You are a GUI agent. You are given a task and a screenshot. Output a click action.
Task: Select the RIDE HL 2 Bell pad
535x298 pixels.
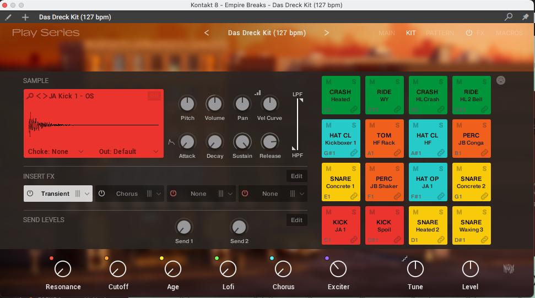coord(471,95)
